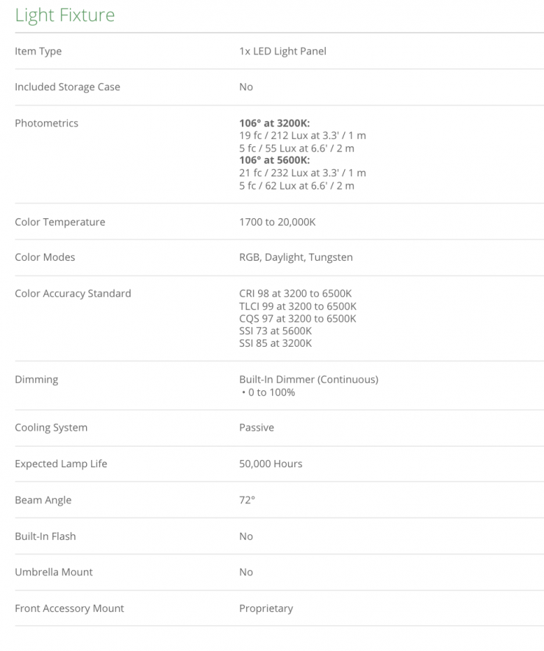
Task: Click the SSI 85 at 3200K line
Action: pos(275,343)
